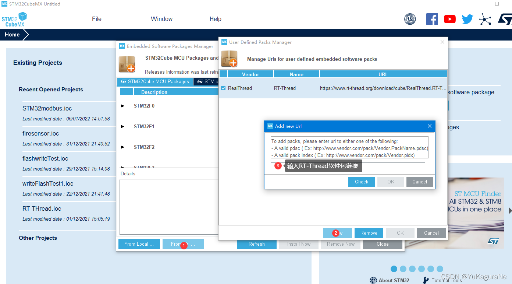
Task: Click Cancel in Add new Url dialog
Action: coord(420,182)
